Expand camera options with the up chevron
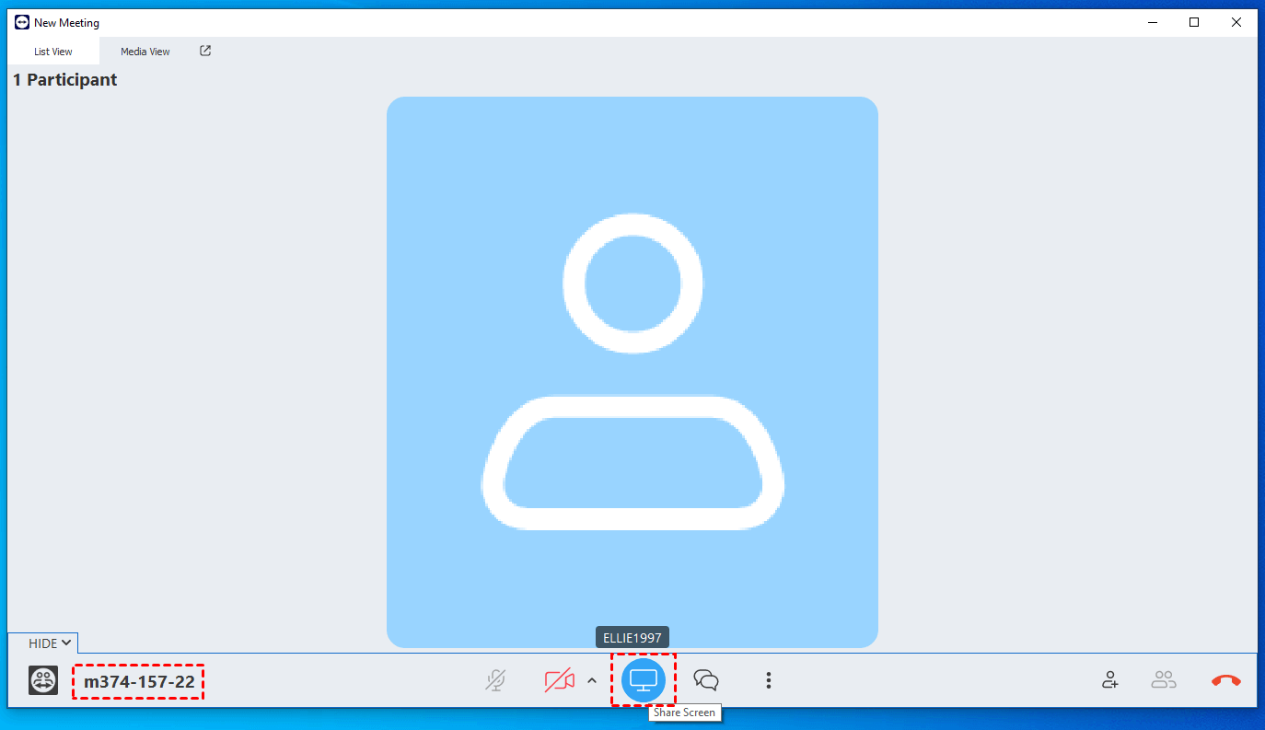The width and height of the screenshot is (1265, 730). point(592,681)
